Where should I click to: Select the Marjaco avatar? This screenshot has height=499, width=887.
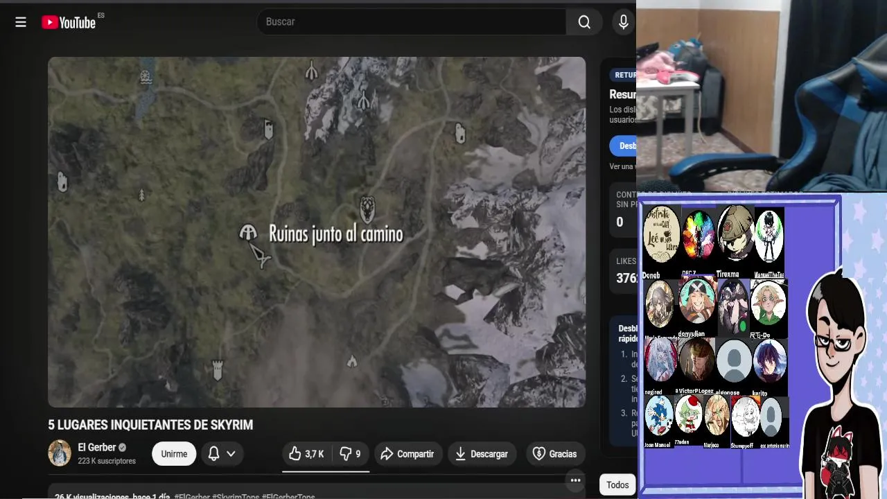point(717,416)
